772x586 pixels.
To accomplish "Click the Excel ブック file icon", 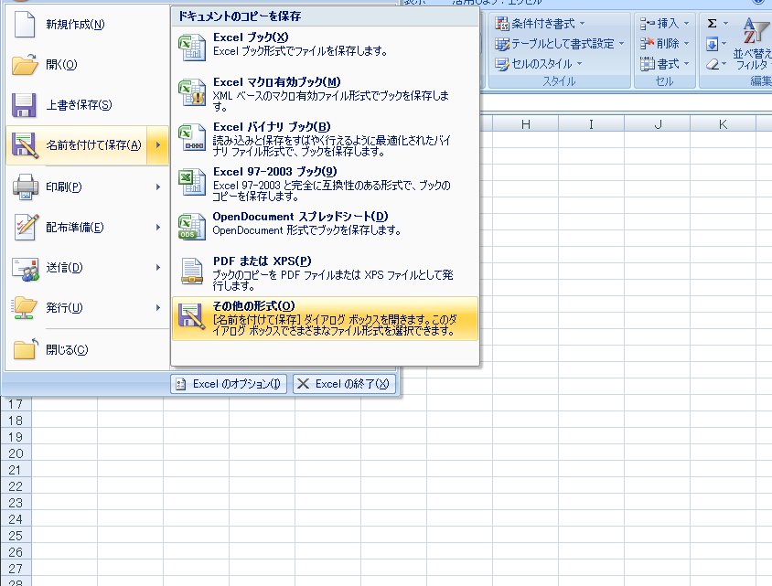I will click(192, 48).
